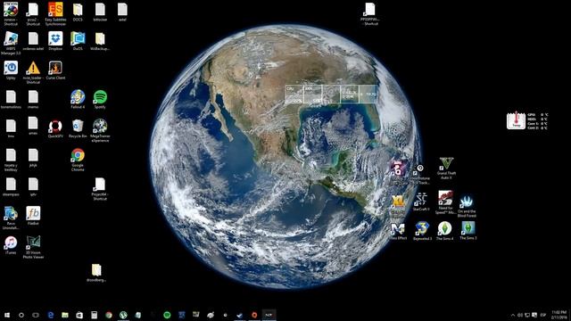Switch the ESP input language indicator
Image resolution: width=571 pixels, height=321 pixels.
pyautogui.click(x=543, y=315)
